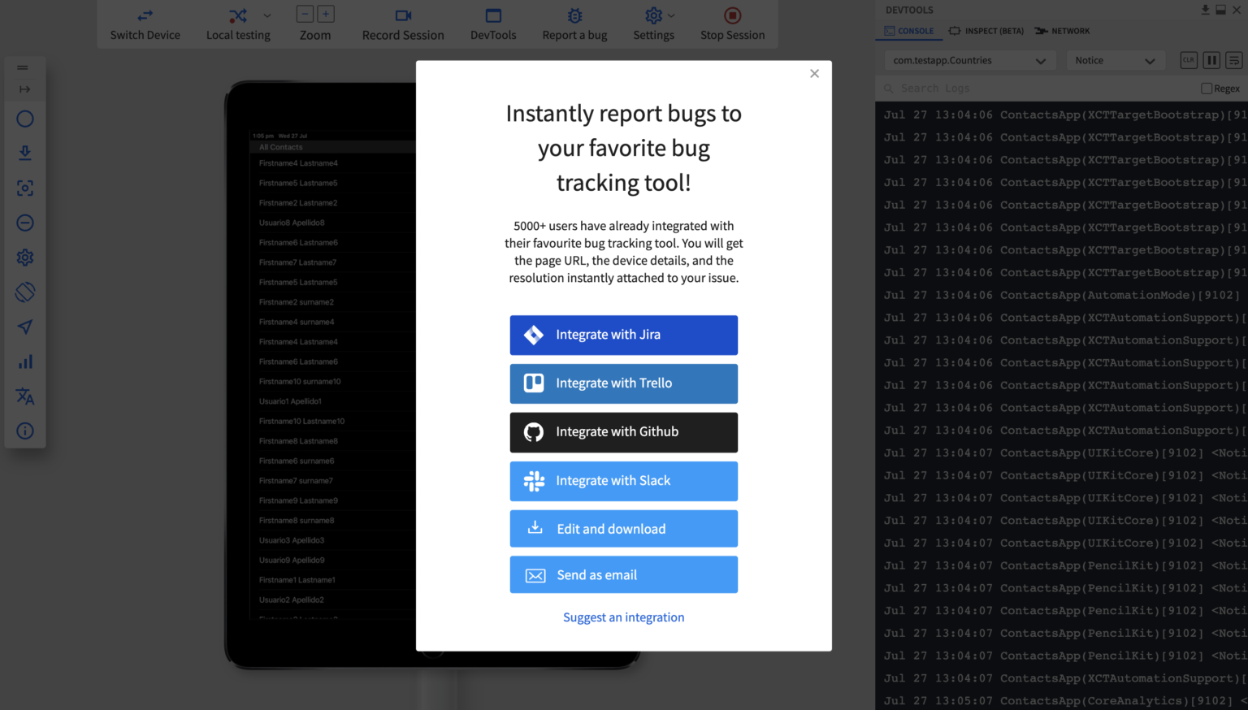Screen dimensions: 1248x710
Task: Rotate the device using the sidebar icon
Action: (x=24, y=292)
